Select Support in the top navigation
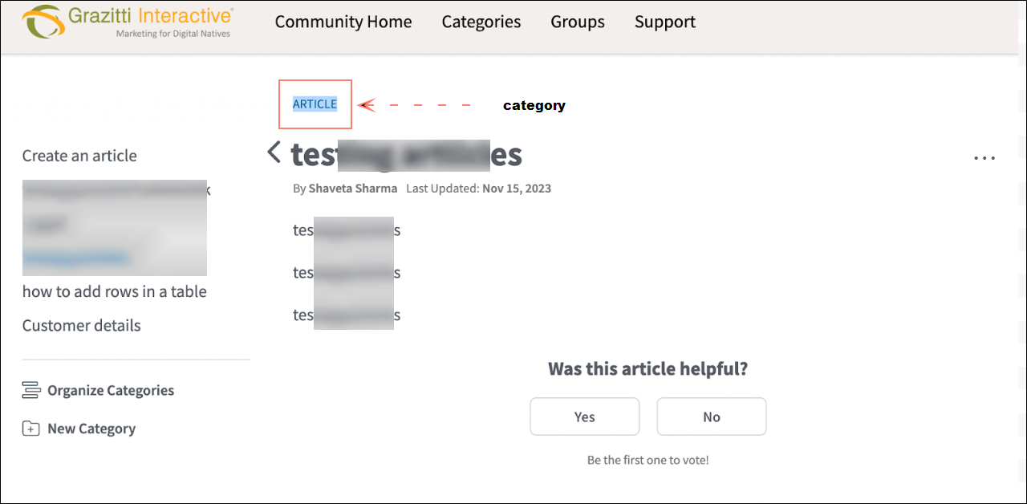The height and width of the screenshot is (504, 1027). [x=664, y=22]
